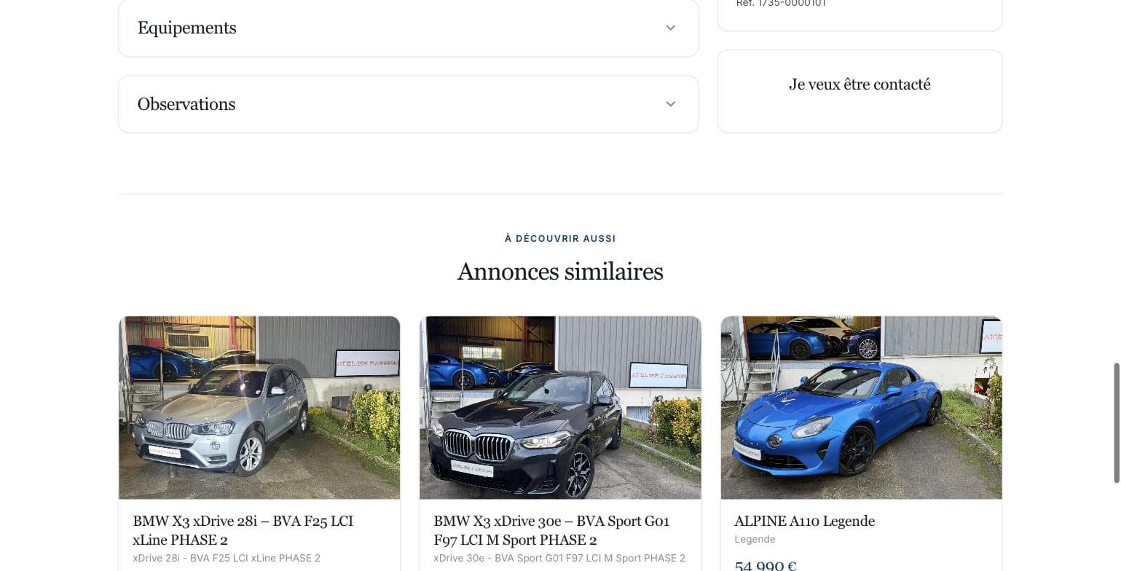Click the xDrive 30e subtitle text

(x=559, y=559)
